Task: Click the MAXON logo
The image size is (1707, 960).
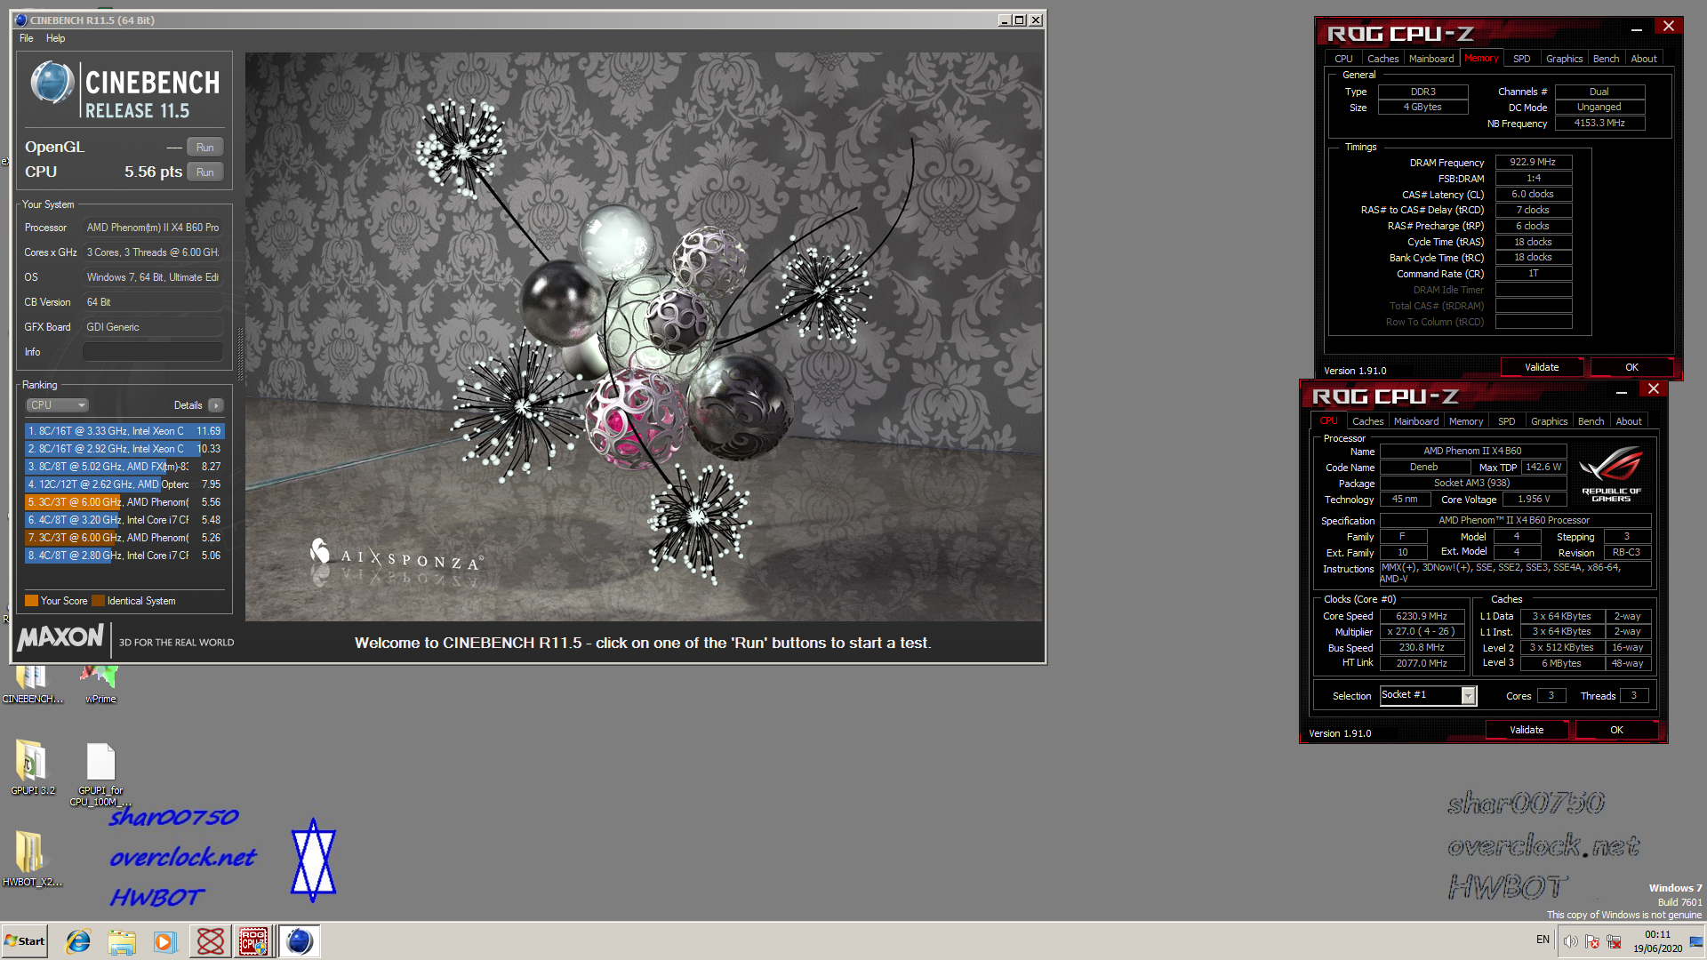Action: tap(60, 637)
